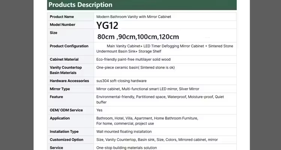The height and width of the screenshot is (150, 281).
Task: Click the Wall mounted floating installation value
Action: [124, 132]
